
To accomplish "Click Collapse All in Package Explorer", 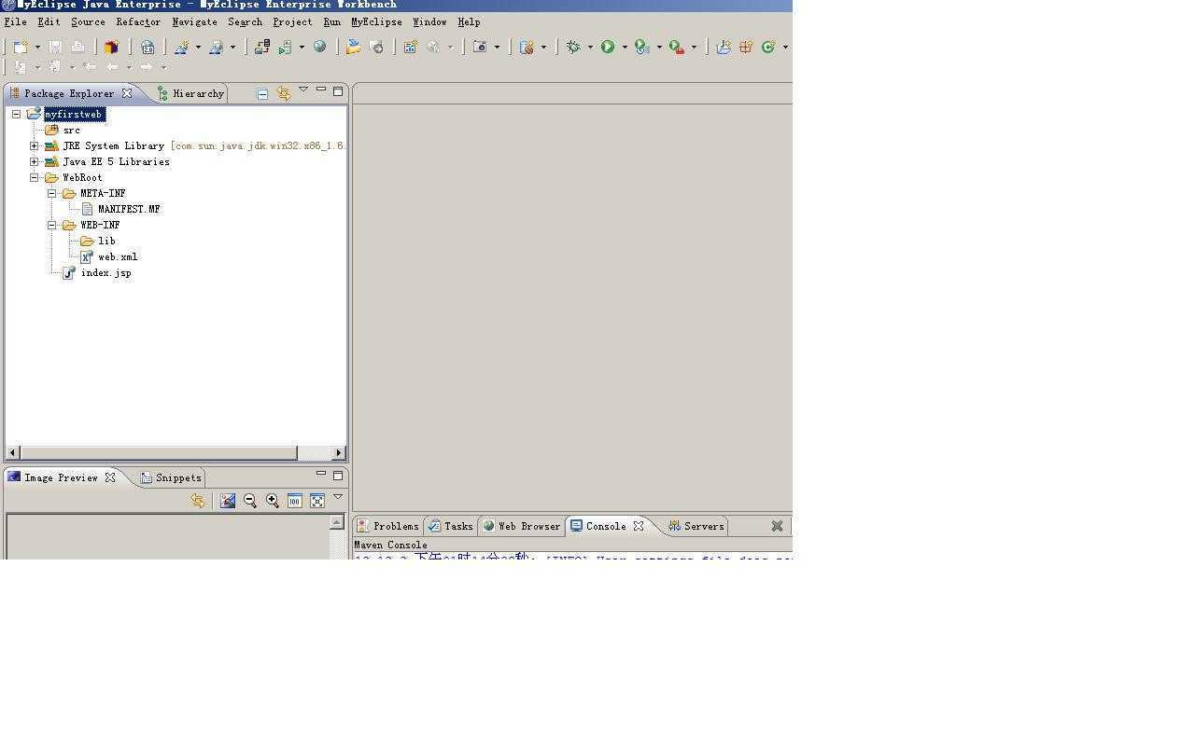I will point(262,93).
